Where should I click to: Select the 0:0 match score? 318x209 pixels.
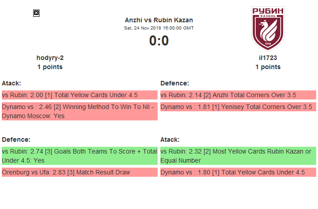pos(159,41)
